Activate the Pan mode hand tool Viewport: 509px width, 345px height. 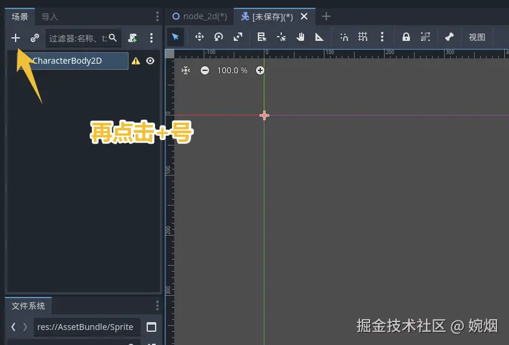(x=300, y=37)
